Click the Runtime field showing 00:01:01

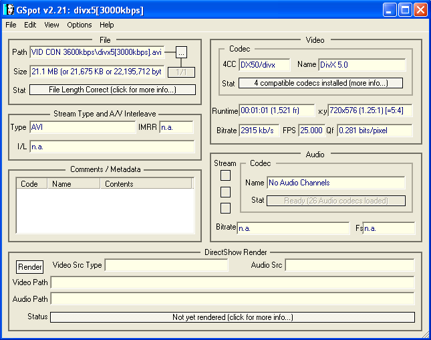pos(277,110)
